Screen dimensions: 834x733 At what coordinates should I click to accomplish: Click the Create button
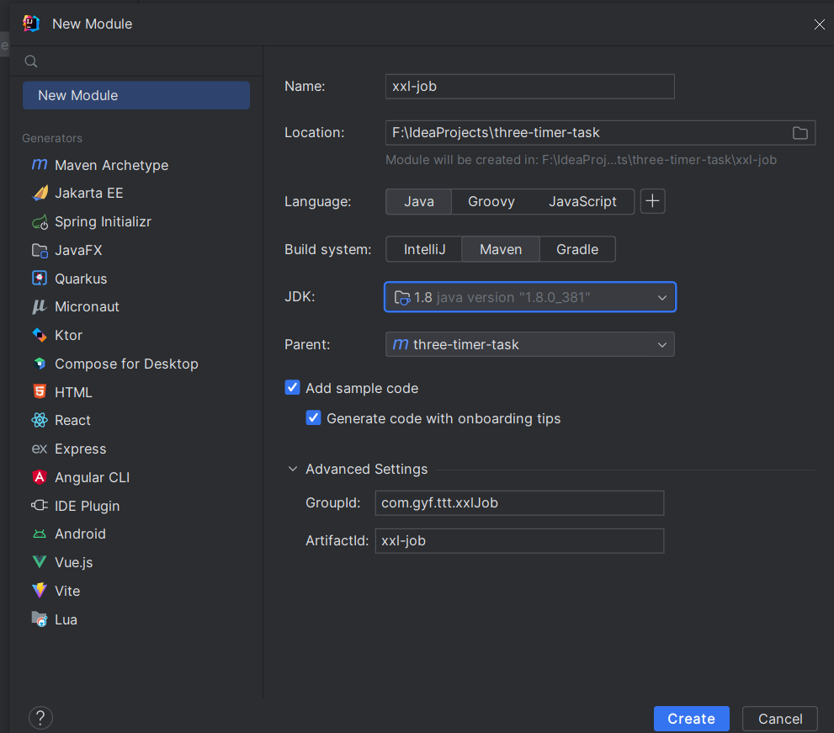click(x=692, y=719)
